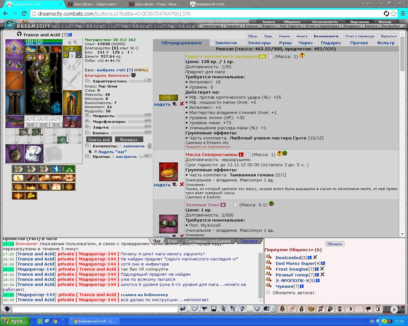Image resolution: width=408 pixels, height=326 pixels.
Task: Switch to Подарки inventory tab
Action: pos(331,43)
